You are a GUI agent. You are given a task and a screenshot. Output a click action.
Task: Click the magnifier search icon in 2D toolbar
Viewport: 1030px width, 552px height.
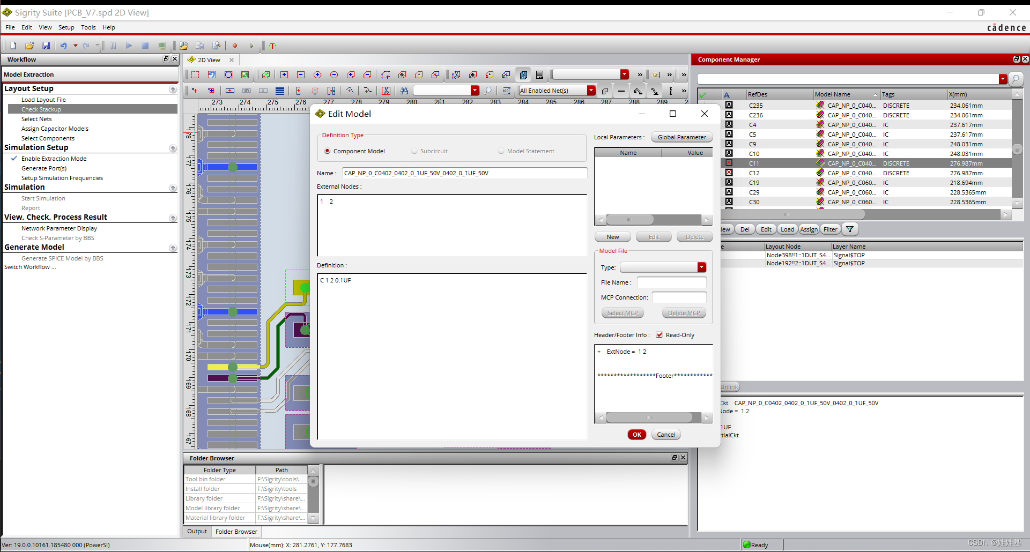488,91
